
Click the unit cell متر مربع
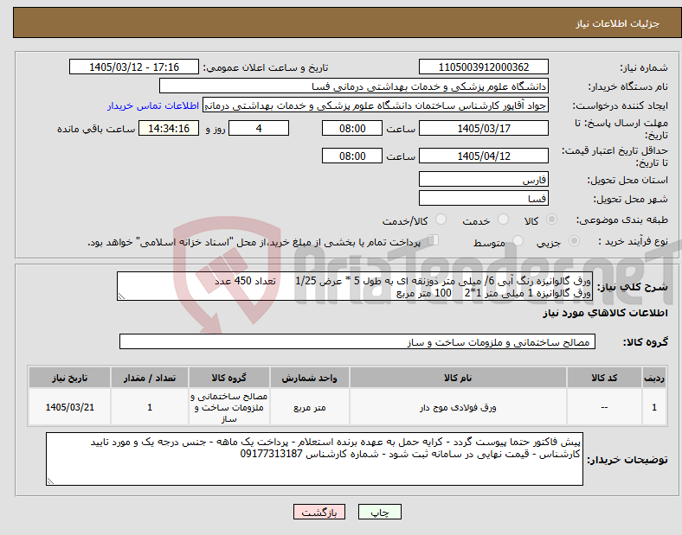[x=309, y=407]
